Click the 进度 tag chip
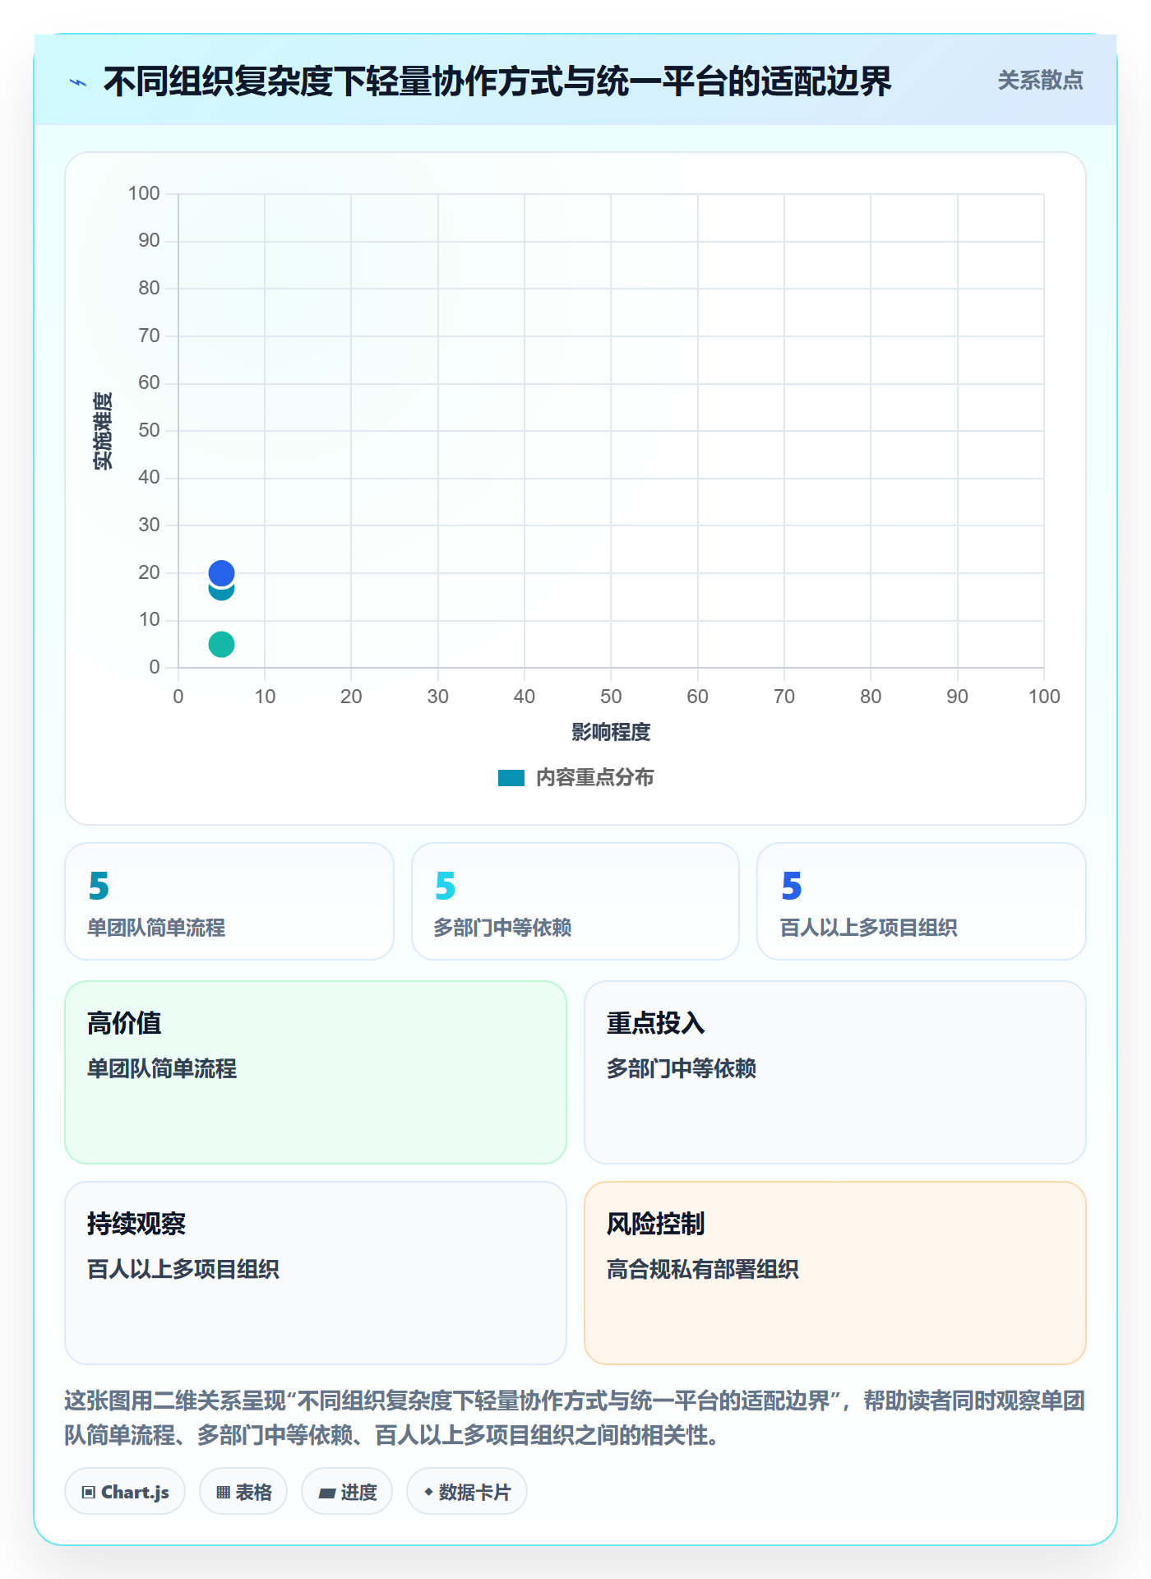The height and width of the screenshot is (1579, 1151). (x=347, y=1492)
